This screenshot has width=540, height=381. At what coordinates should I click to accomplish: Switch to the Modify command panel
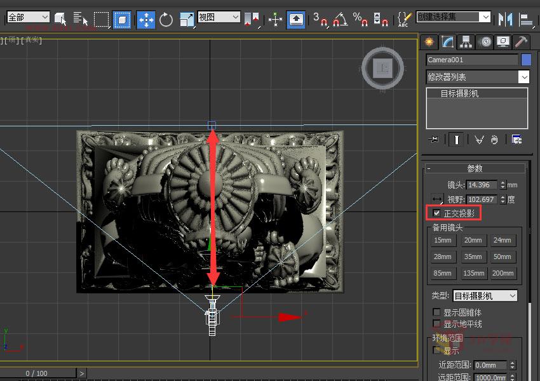[446, 42]
